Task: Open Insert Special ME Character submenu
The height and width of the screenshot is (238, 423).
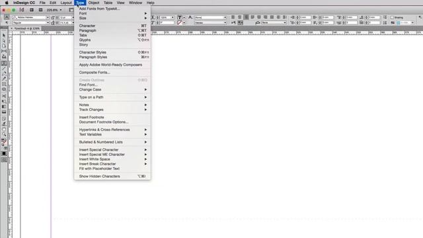Action: pyautogui.click(x=112, y=154)
